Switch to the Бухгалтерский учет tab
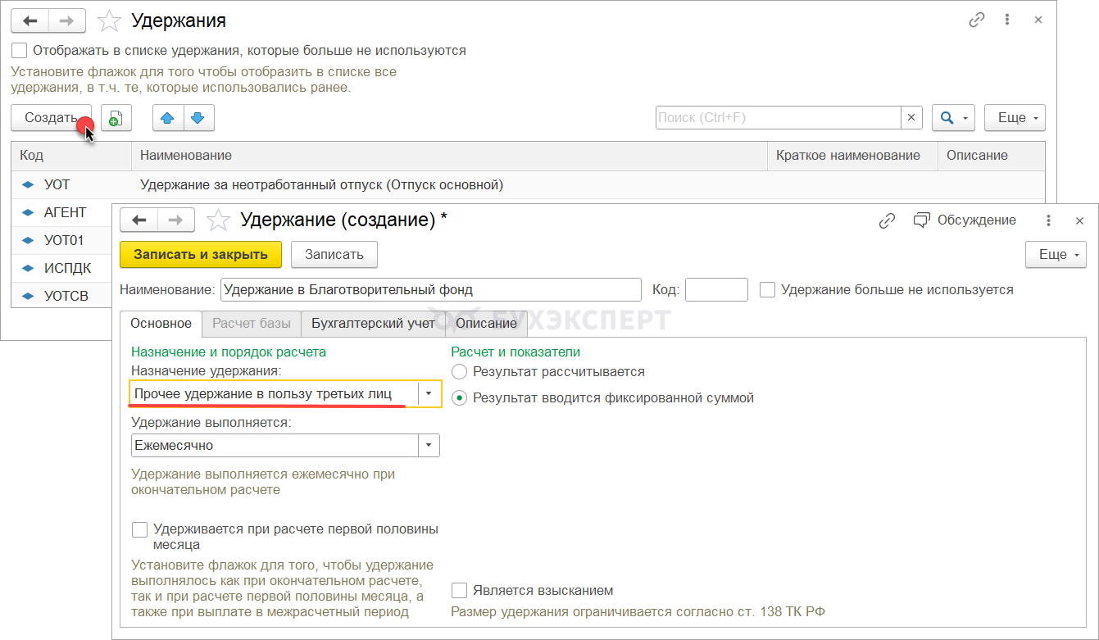Image resolution: width=1099 pixels, height=640 pixels. point(373,324)
